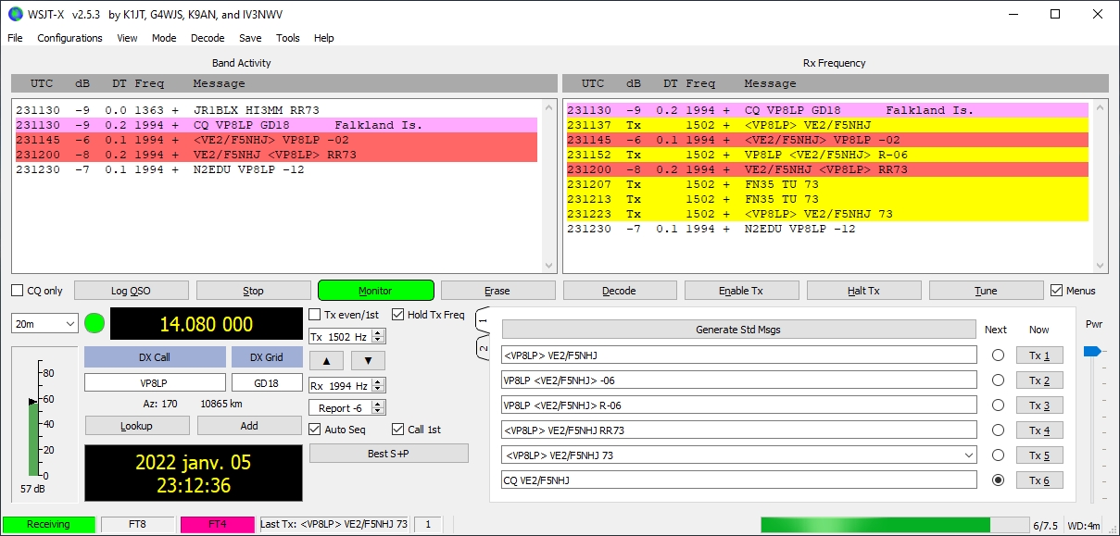Screen dimensions: 1120x536
Task: Open the Save menu
Action: [x=250, y=38]
